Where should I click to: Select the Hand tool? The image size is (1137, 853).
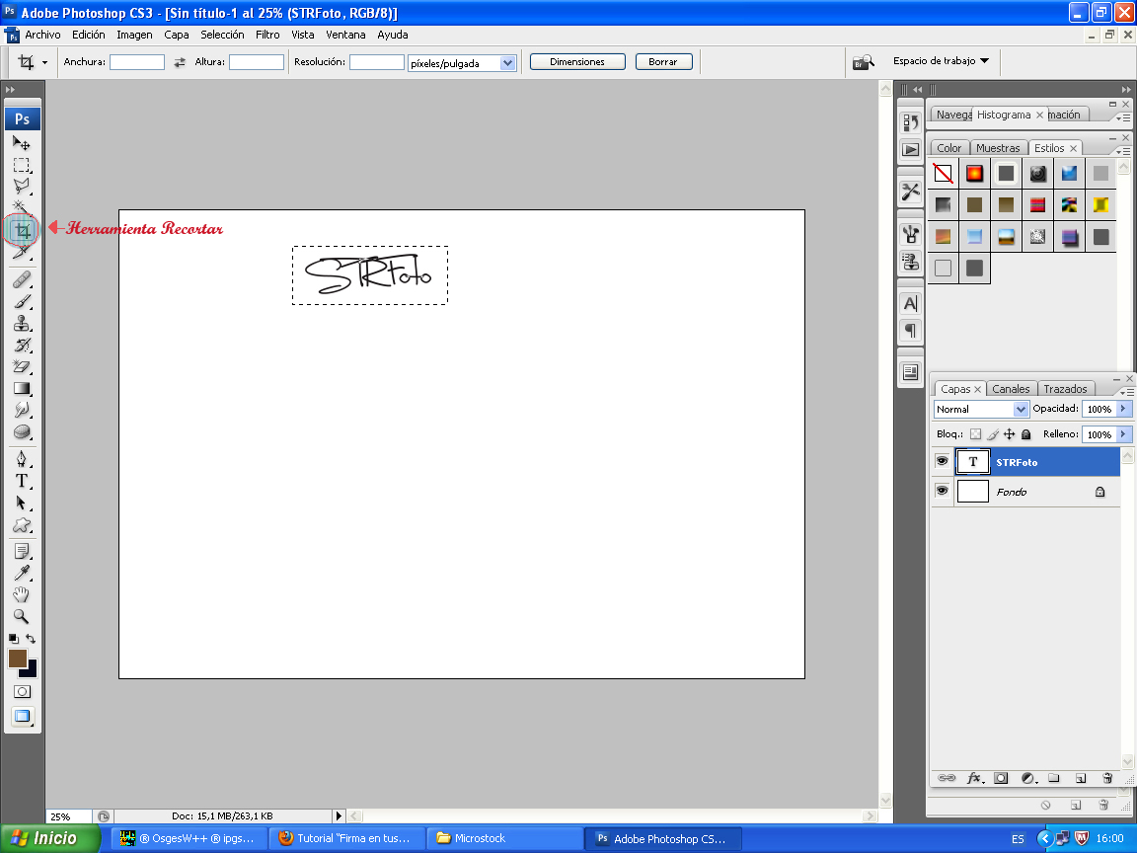click(22, 594)
